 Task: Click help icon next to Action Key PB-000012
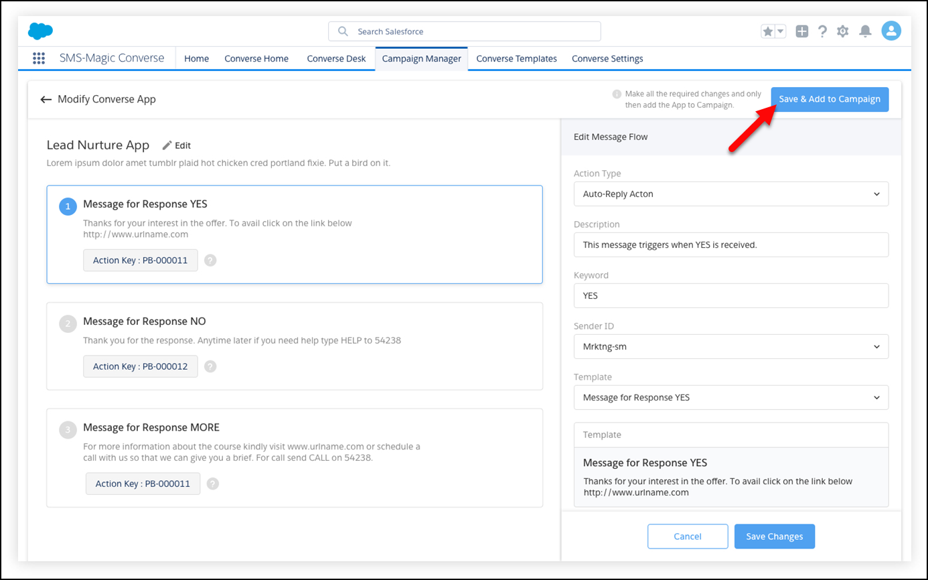(210, 366)
